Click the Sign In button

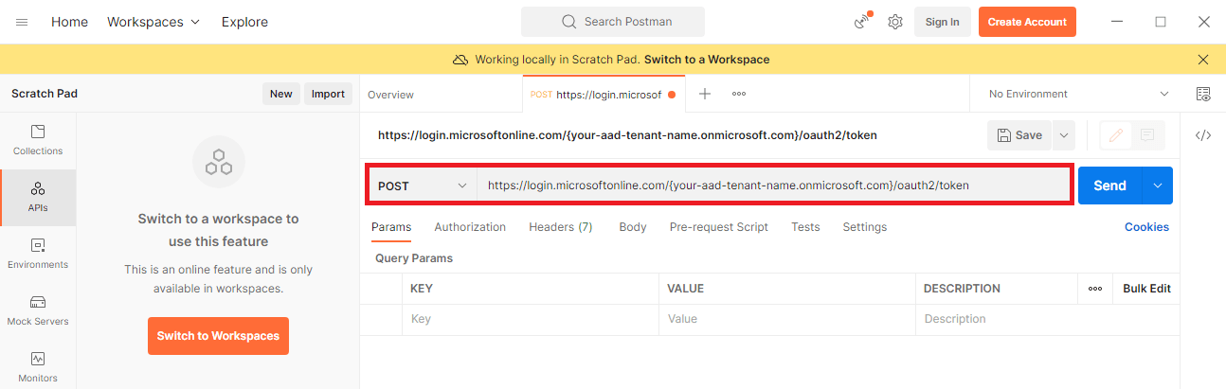point(942,22)
